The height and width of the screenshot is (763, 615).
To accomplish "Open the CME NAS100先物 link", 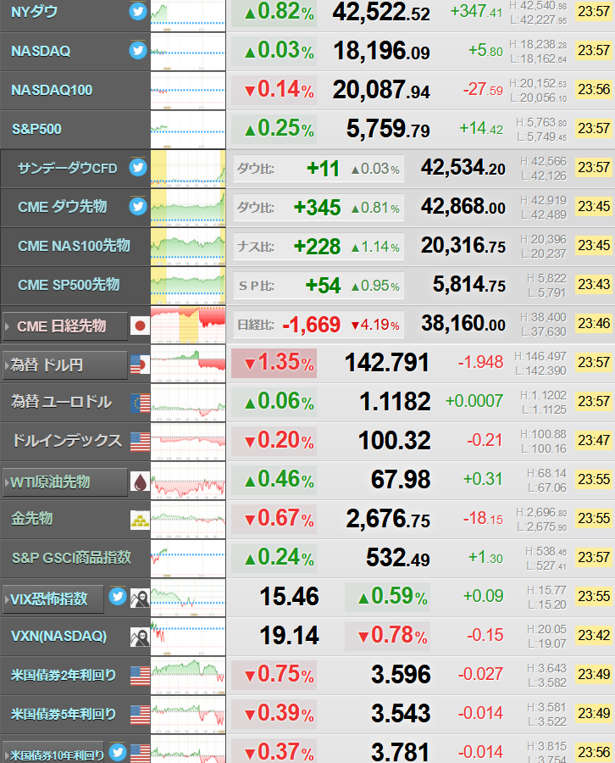I will 74,246.
